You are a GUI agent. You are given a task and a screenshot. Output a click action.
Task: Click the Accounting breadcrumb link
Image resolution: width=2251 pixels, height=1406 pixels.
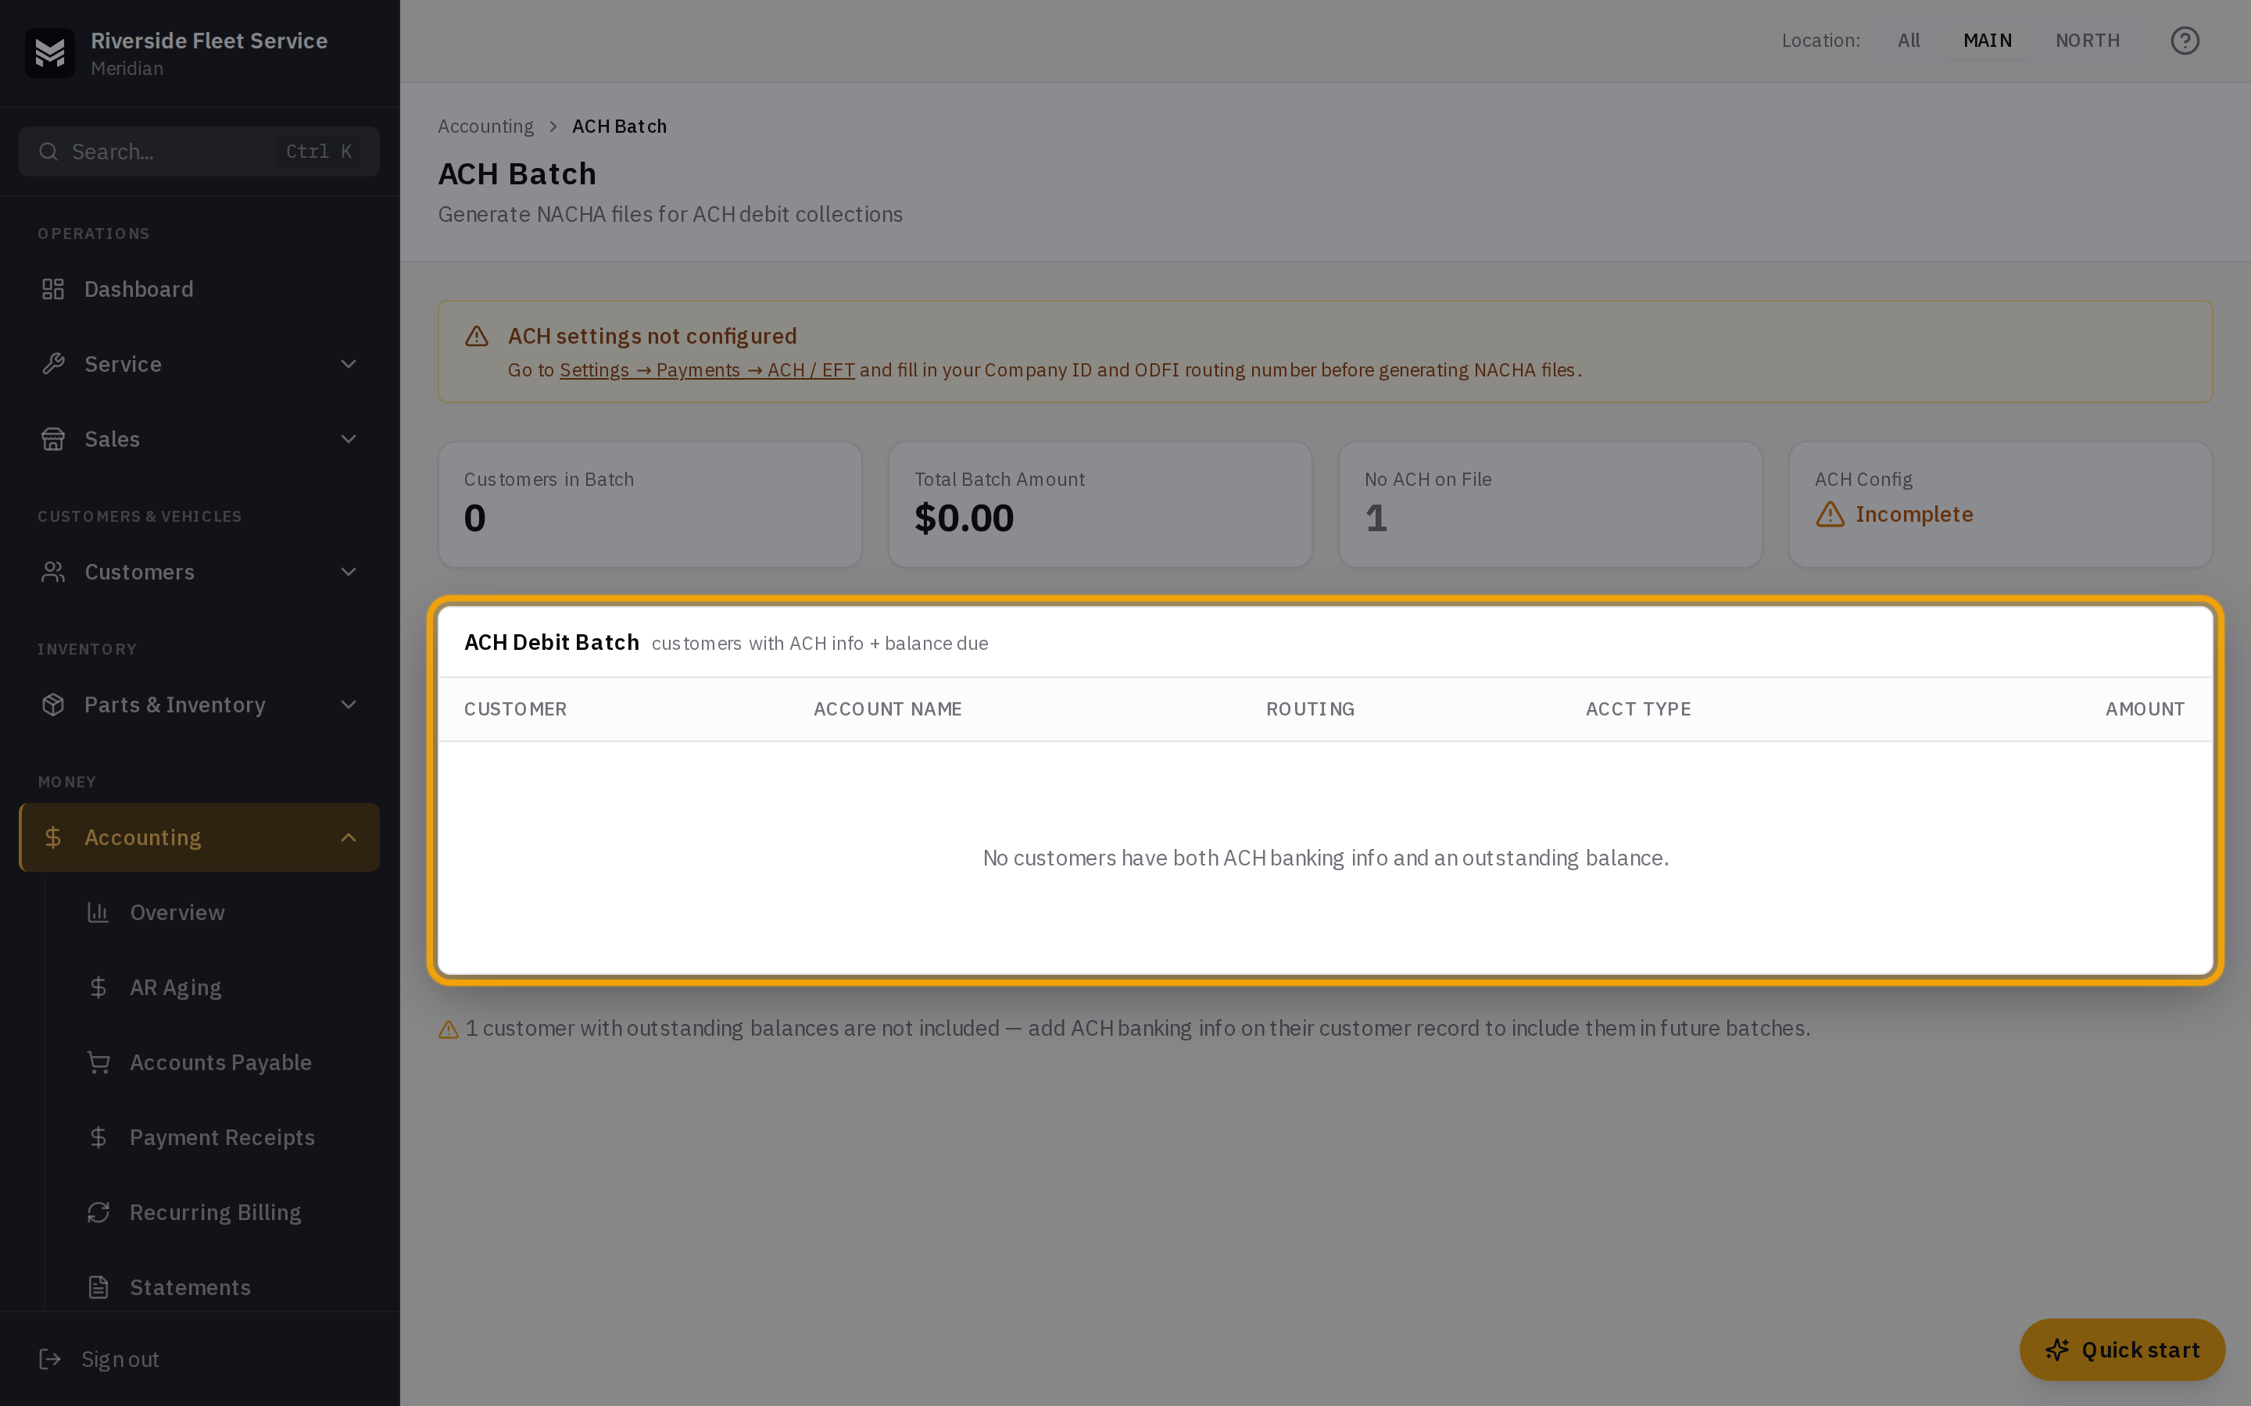click(485, 127)
